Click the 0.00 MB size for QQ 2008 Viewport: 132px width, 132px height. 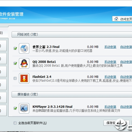tap(93, 62)
